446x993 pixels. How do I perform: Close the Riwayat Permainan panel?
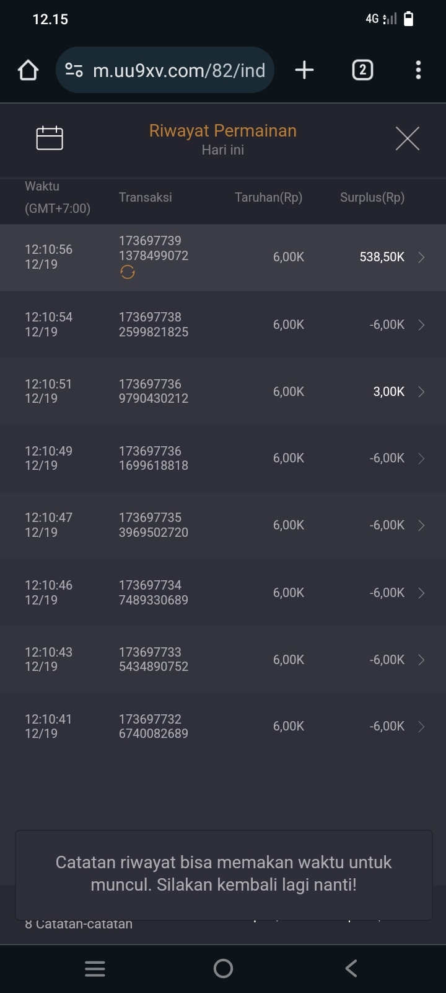[407, 138]
